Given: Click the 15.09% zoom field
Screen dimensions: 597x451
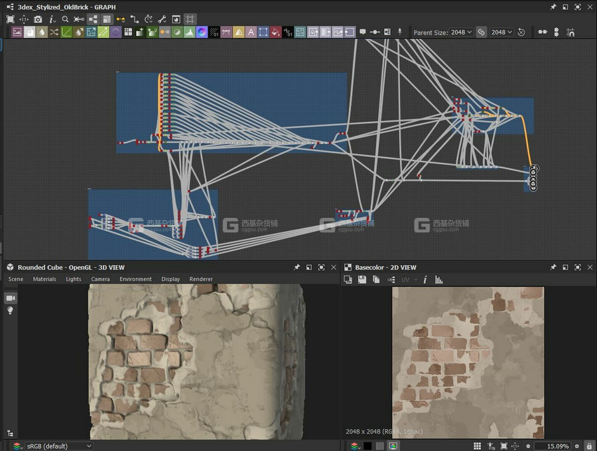Looking at the screenshot, I should point(553,446).
